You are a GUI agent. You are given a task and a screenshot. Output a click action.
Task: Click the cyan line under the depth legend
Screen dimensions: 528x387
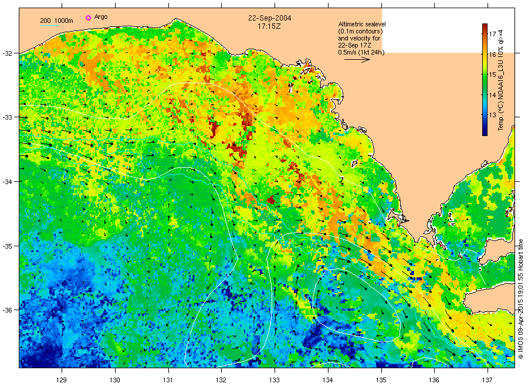[x=49, y=25]
